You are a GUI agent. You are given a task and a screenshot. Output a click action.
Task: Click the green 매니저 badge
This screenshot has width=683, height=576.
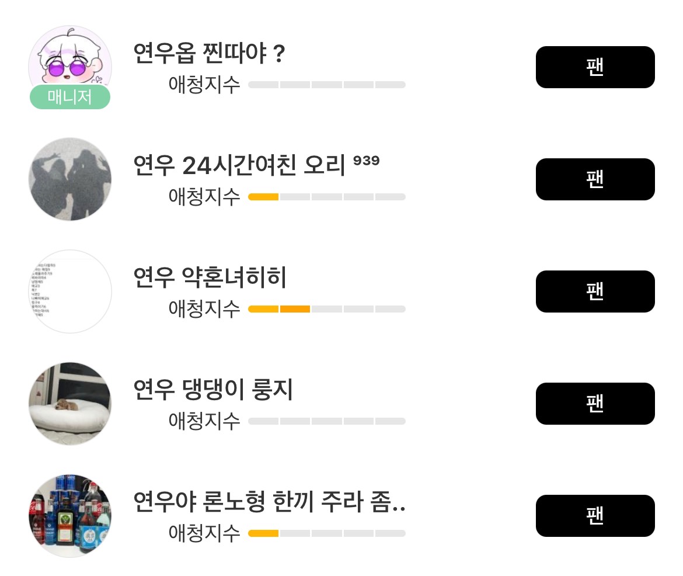pyautogui.click(x=70, y=97)
